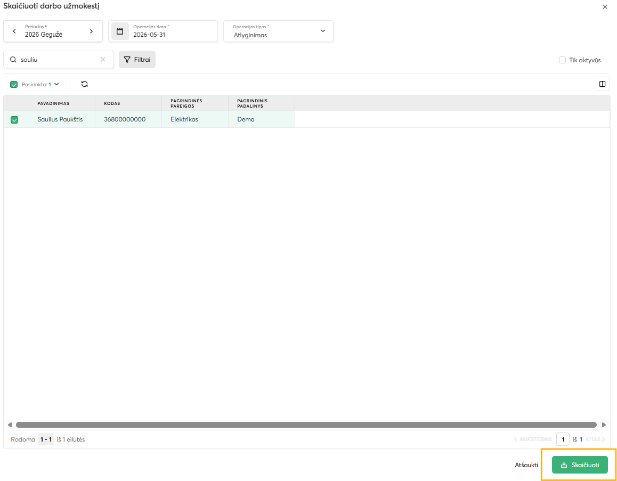Viewport: 617px width, 481px height.
Task: Click the search field containing sauliu
Action: [x=58, y=59]
